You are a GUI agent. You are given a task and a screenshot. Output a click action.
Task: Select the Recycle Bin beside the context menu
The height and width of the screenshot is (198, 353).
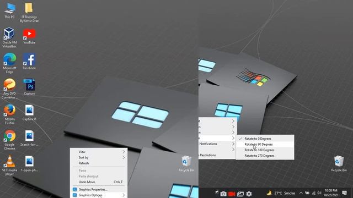[x=186, y=164]
